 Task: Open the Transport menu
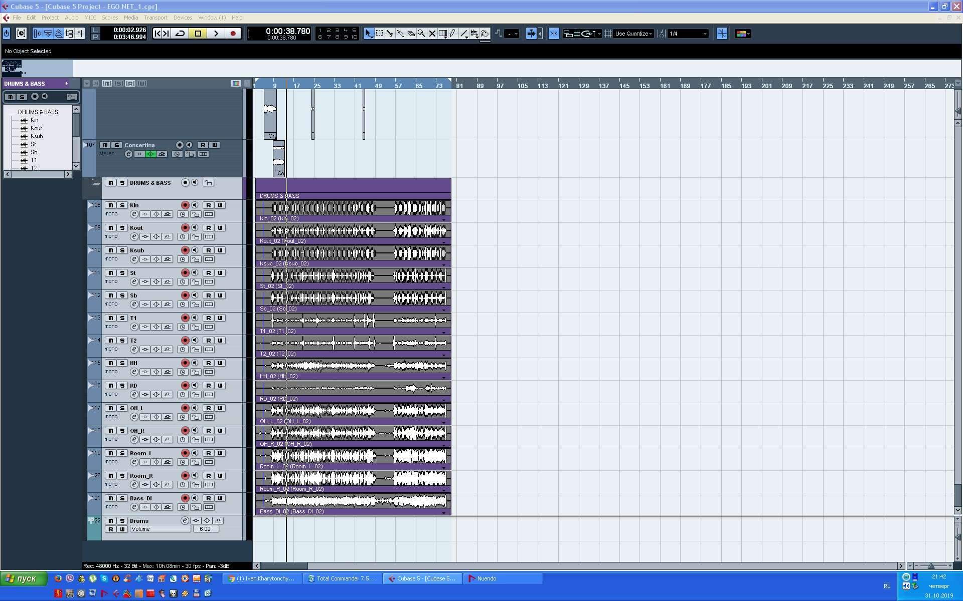tap(155, 18)
